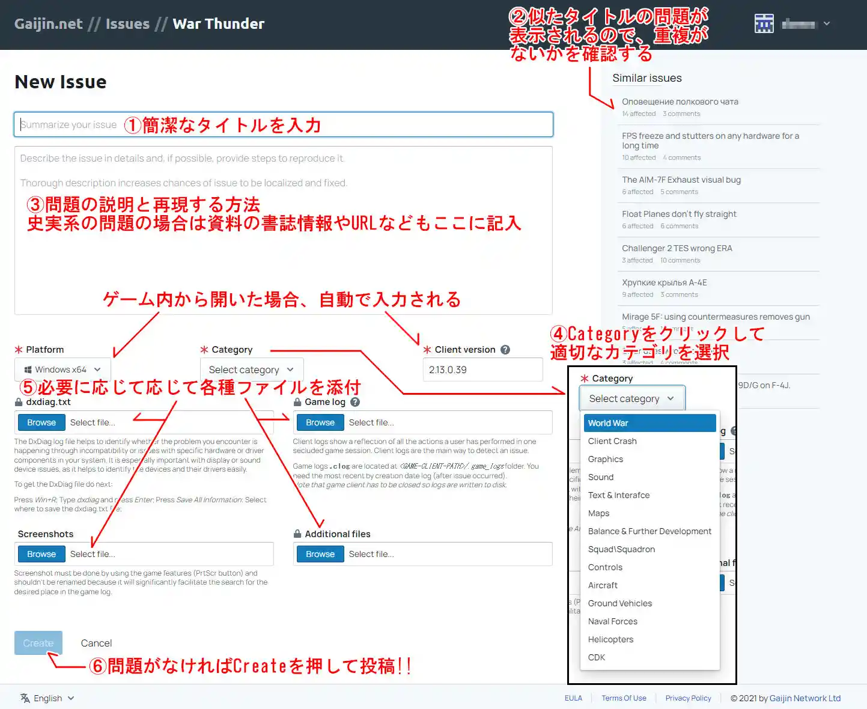Open 'Хрупкие крылья A-4E' issue
Image resolution: width=867 pixels, height=709 pixels.
665,282
